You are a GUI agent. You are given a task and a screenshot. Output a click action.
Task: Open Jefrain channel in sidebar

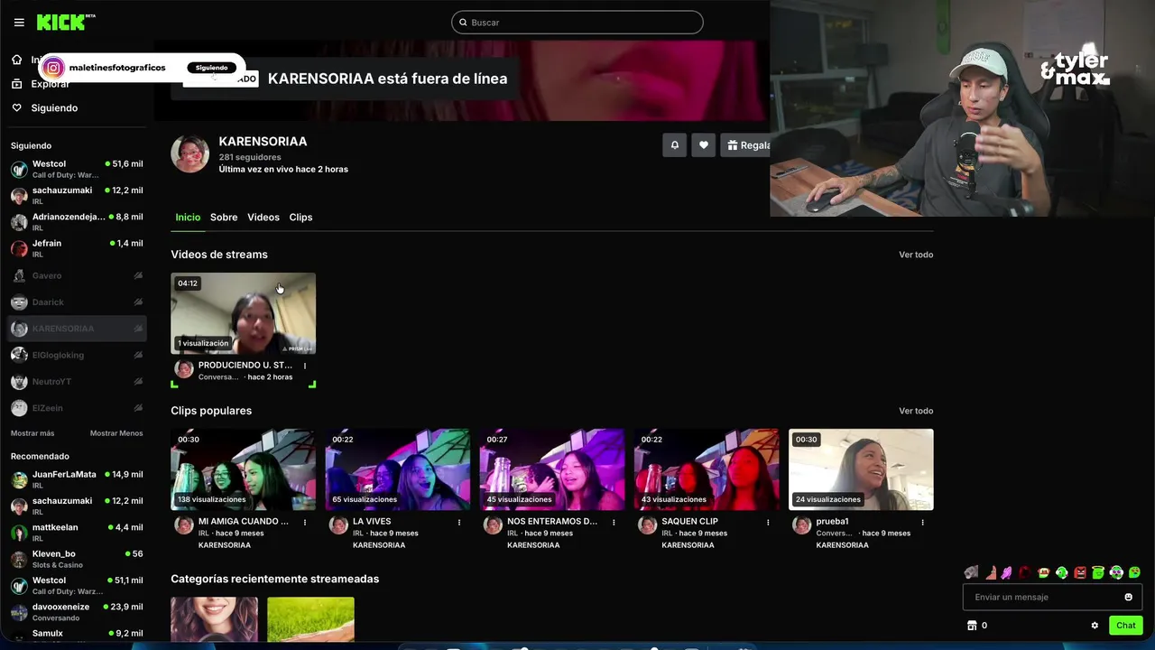click(77, 248)
